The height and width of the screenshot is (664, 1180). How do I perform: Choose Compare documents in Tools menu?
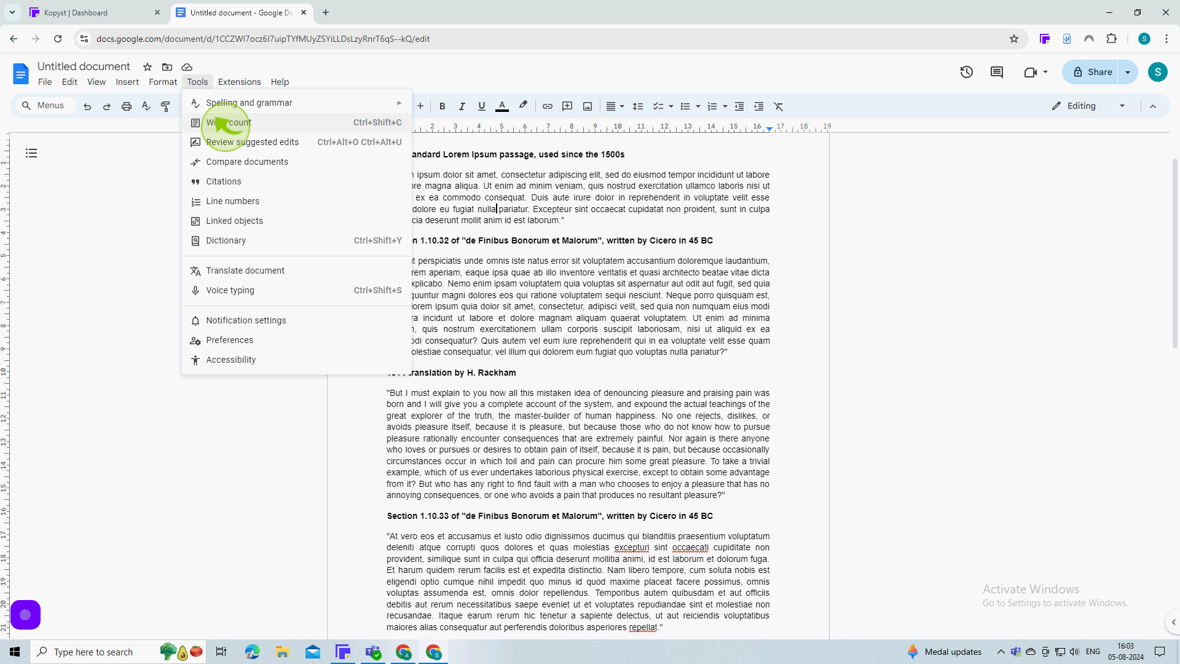click(x=297, y=162)
